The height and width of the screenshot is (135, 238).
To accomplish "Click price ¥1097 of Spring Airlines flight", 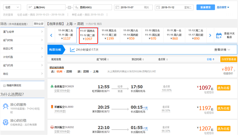I will click(x=205, y=88).
